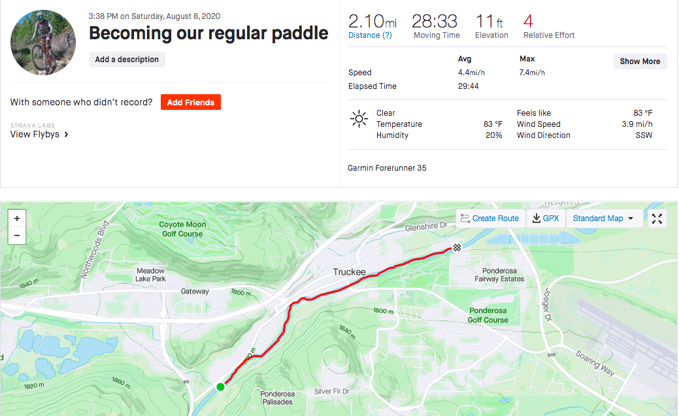The height and width of the screenshot is (416, 679).
Task: Open Create Route tool
Action: (490, 218)
